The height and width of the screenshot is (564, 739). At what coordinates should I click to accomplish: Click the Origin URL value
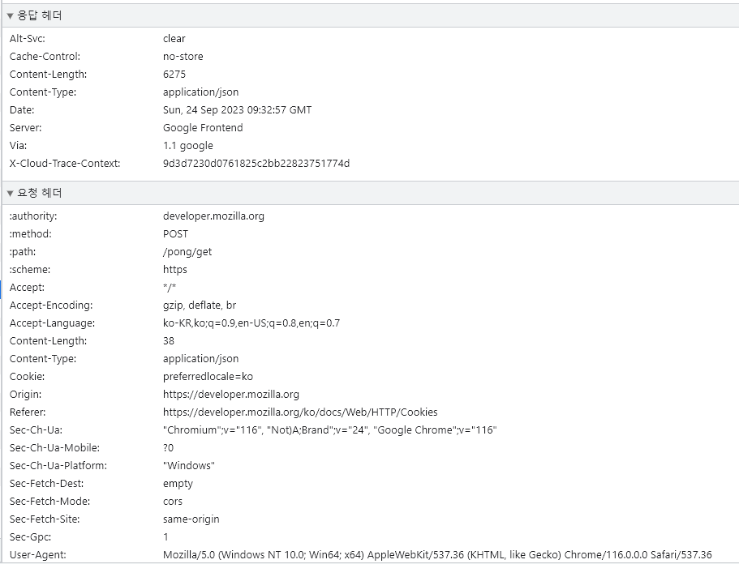click(231, 395)
